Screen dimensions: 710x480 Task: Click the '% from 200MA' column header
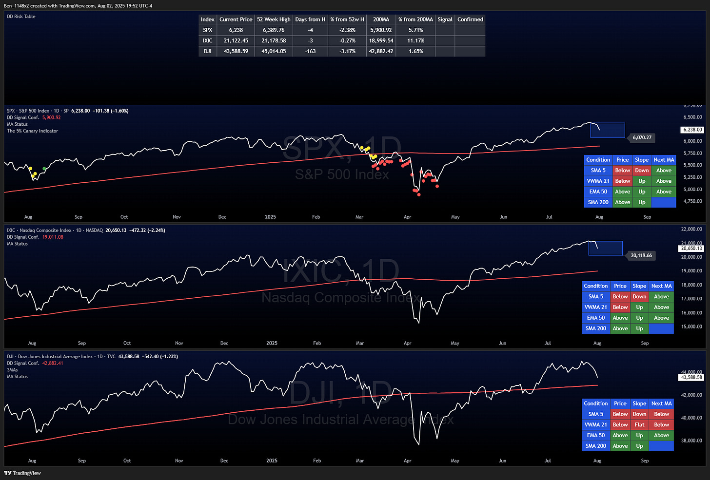415,19
